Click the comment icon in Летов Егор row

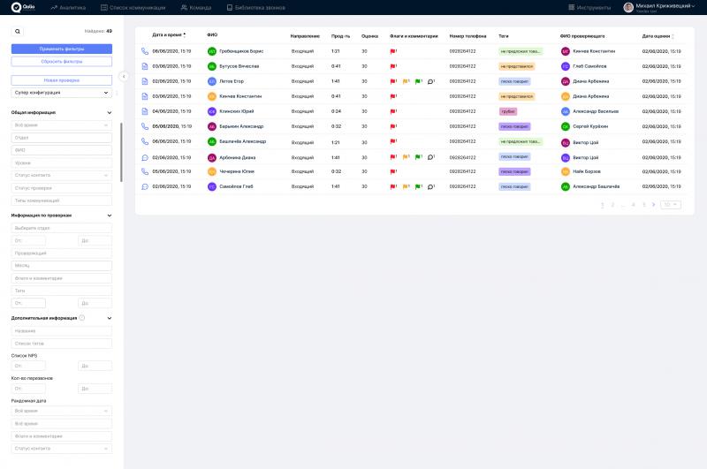pyautogui.click(x=430, y=81)
